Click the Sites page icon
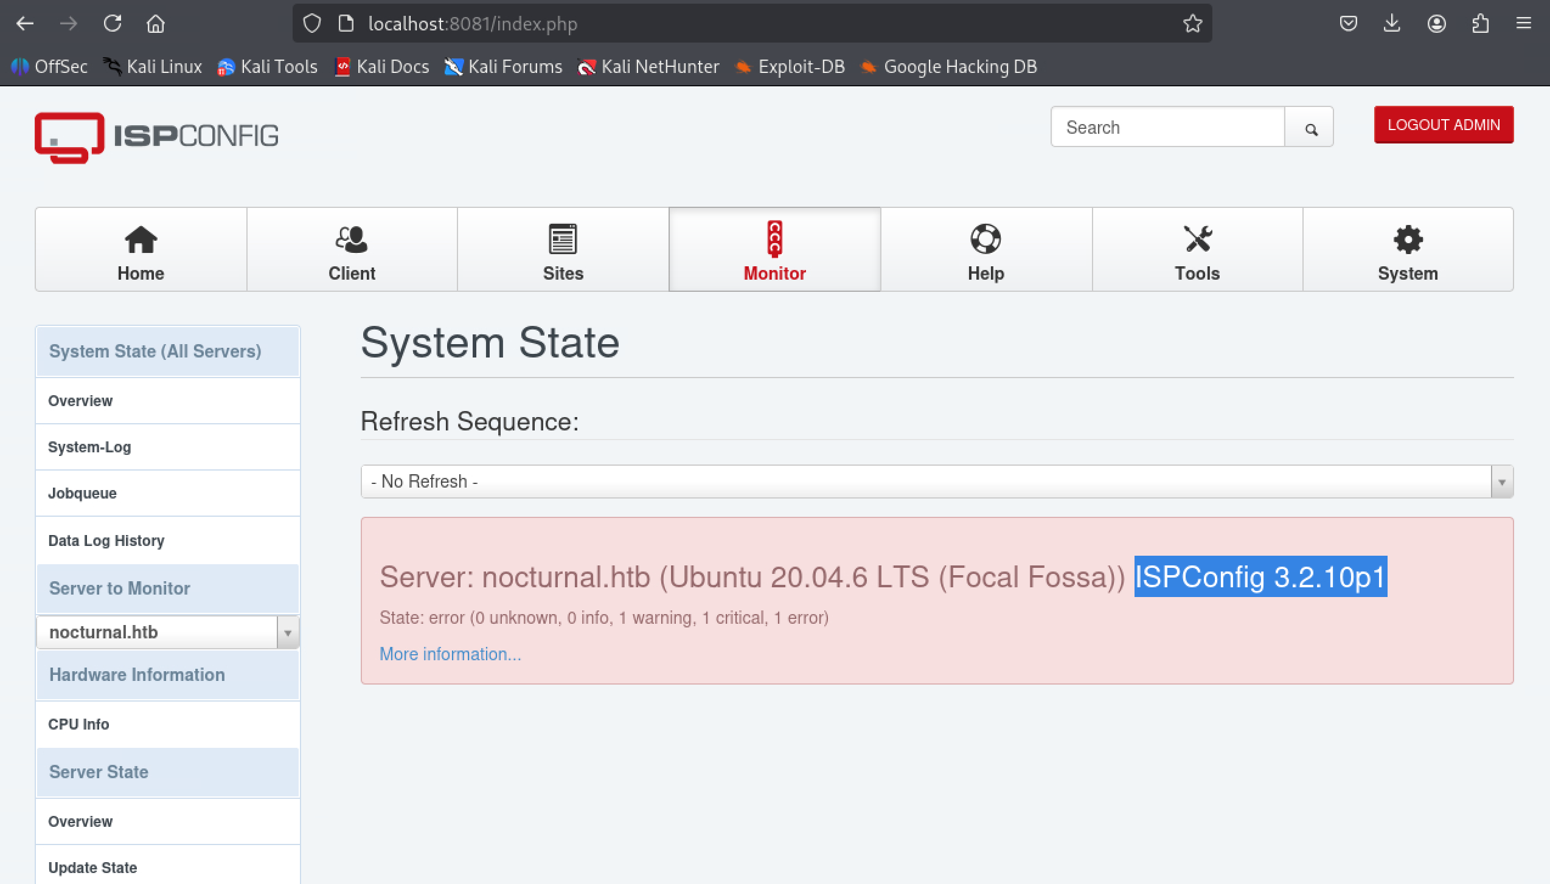The width and height of the screenshot is (1550, 884). coord(563,239)
